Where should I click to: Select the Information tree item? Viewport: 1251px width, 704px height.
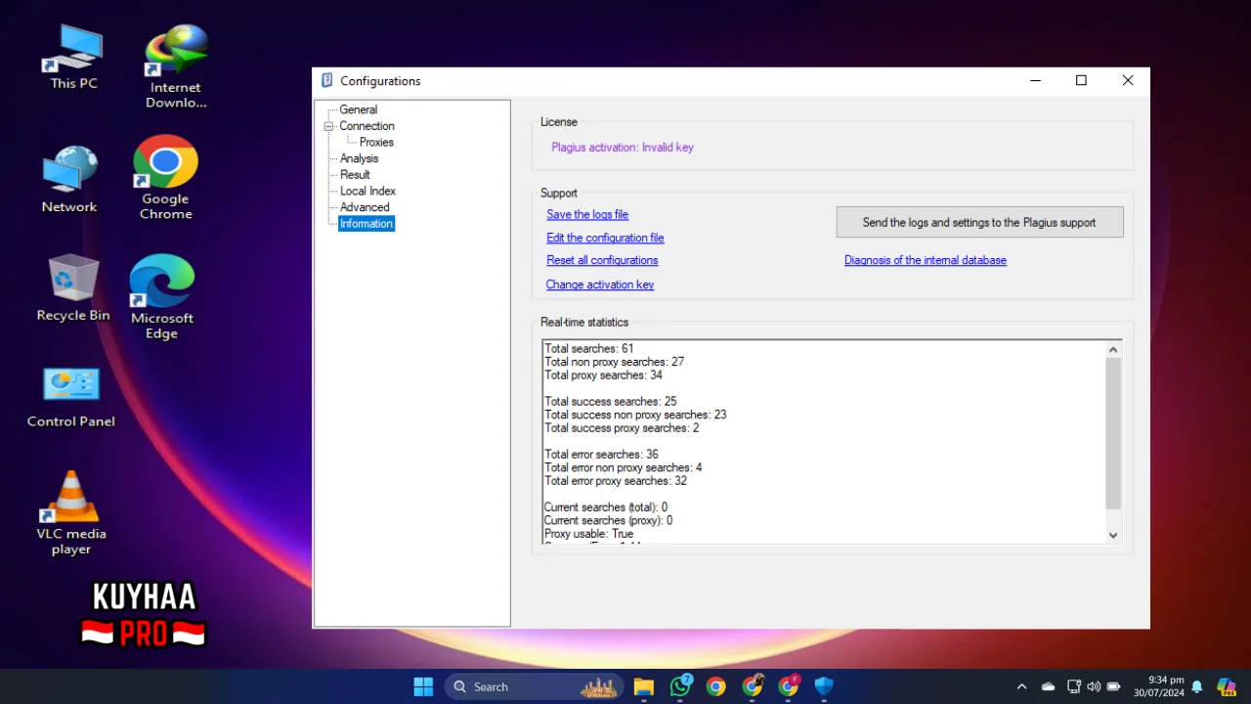(x=367, y=224)
